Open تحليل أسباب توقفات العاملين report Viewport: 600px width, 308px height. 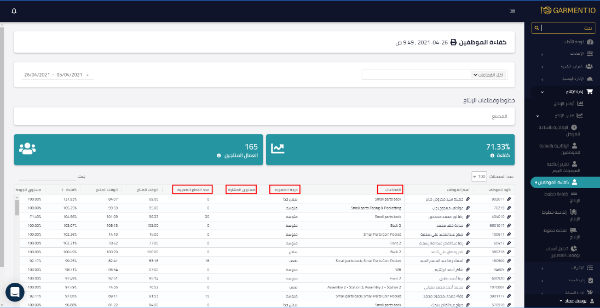[x=562, y=252]
